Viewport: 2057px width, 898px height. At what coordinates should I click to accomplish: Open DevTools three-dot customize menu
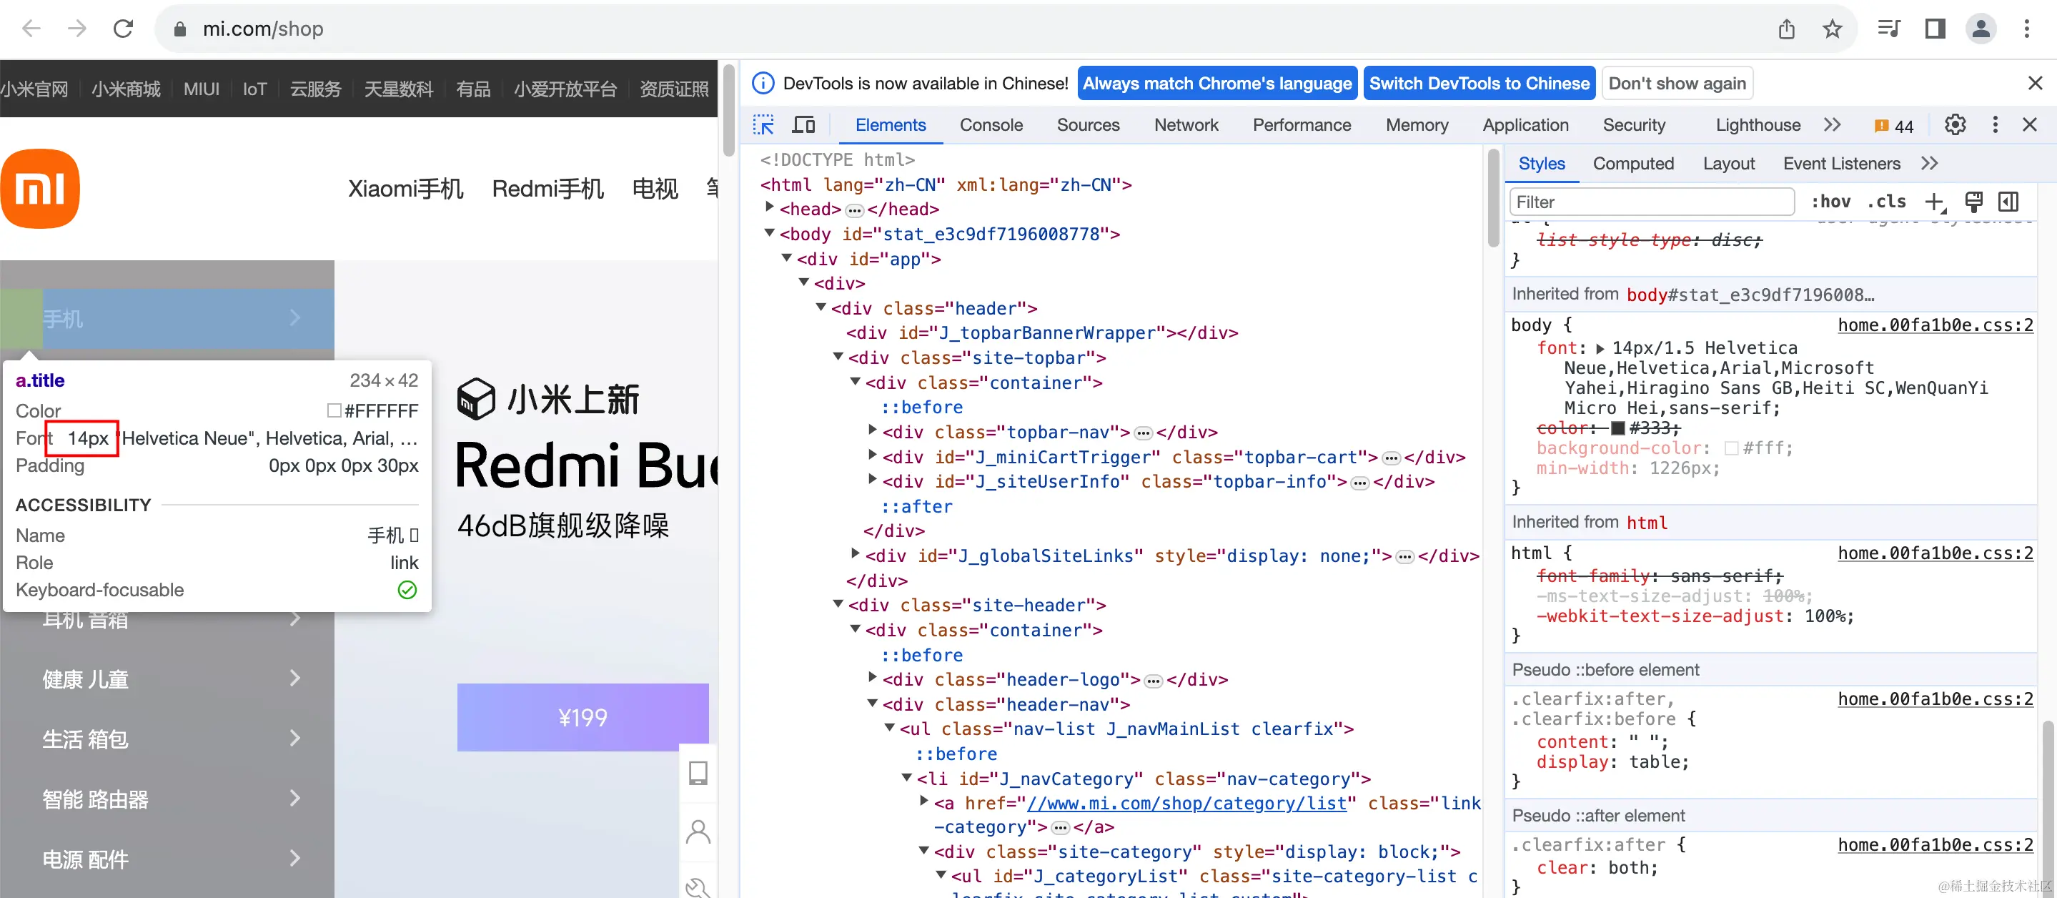tap(1995, 124)
